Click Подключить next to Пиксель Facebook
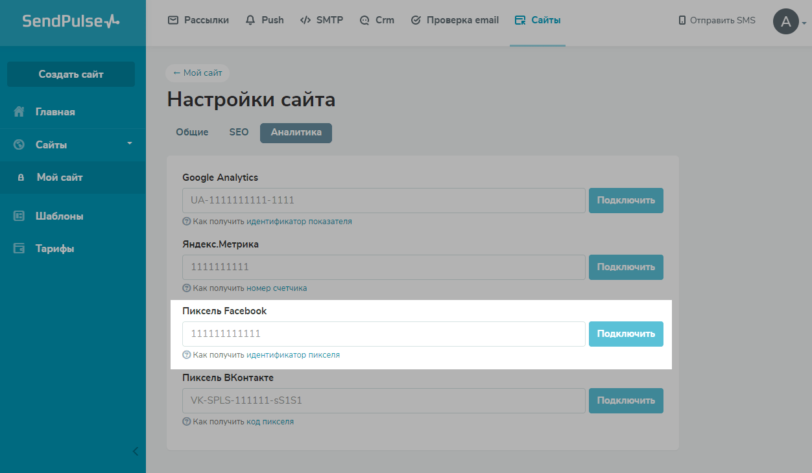Screen dimensions: 812x473 626,334
